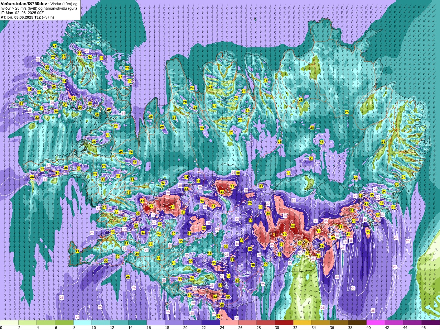This screenshot has width=440, height=330.
Task: Click the Veðurstofan/IS750dev title text
Action: click(24, 3)
